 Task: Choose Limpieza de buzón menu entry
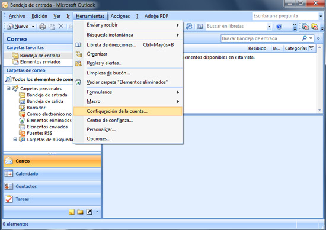[x=128, y=73]
